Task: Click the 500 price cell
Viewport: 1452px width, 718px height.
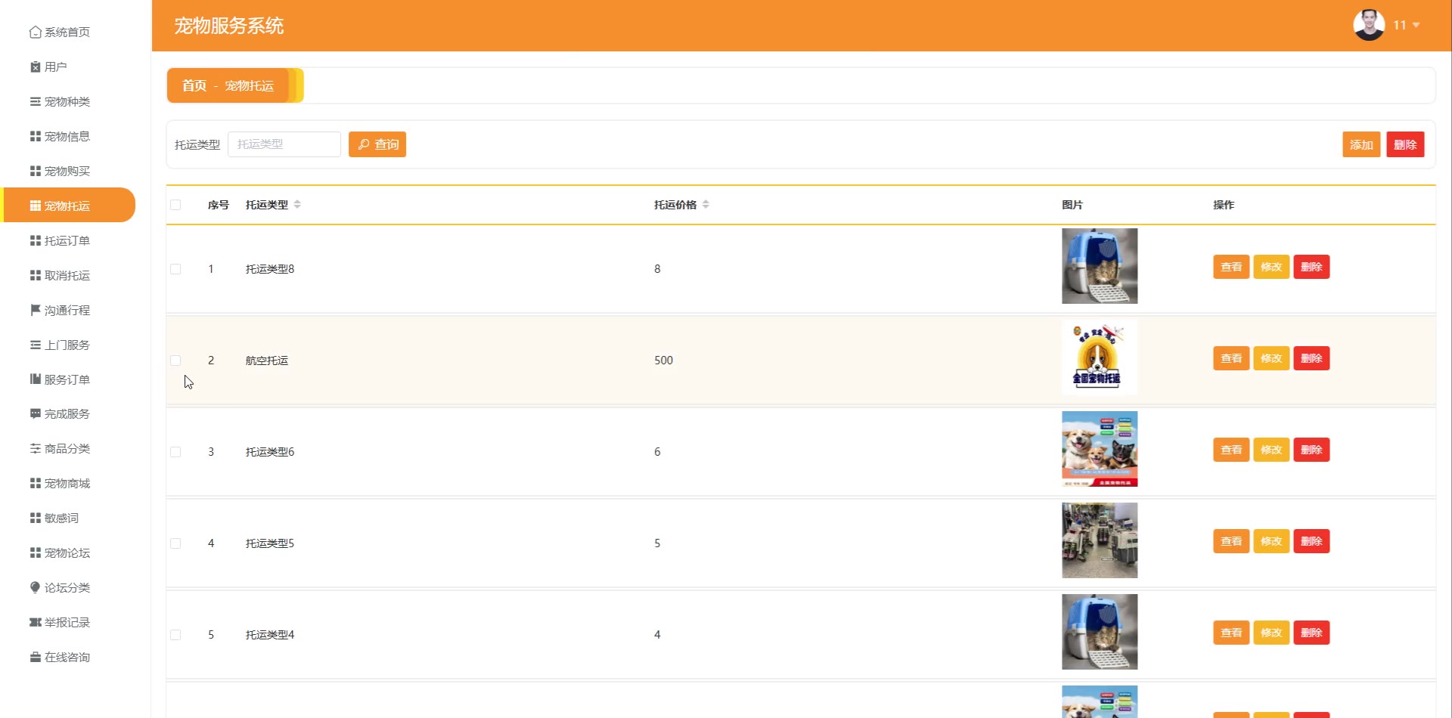Action: pyautogui.click(x=663, y=361)
